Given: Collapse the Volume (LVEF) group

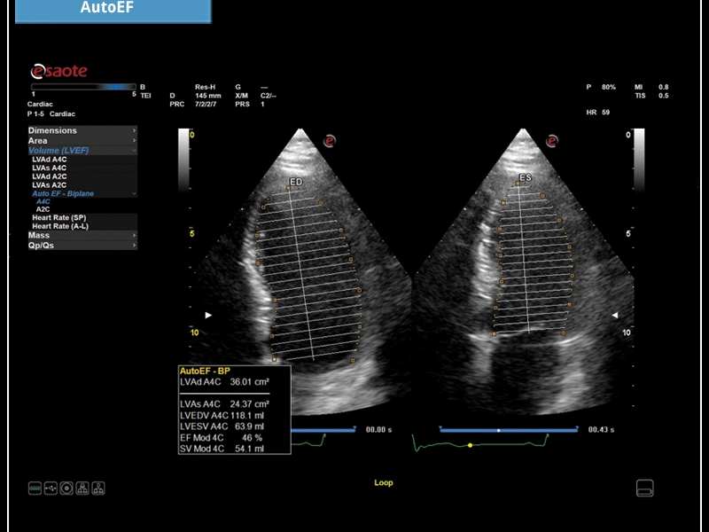Looking at the screenshot, I should pos(82,151).
